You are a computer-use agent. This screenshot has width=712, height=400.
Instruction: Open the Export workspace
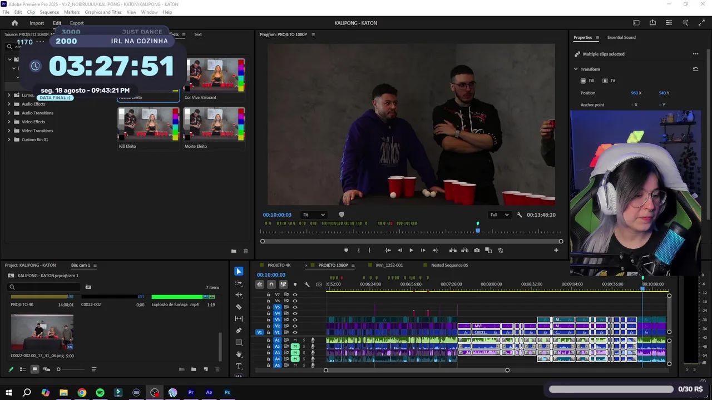77,23
